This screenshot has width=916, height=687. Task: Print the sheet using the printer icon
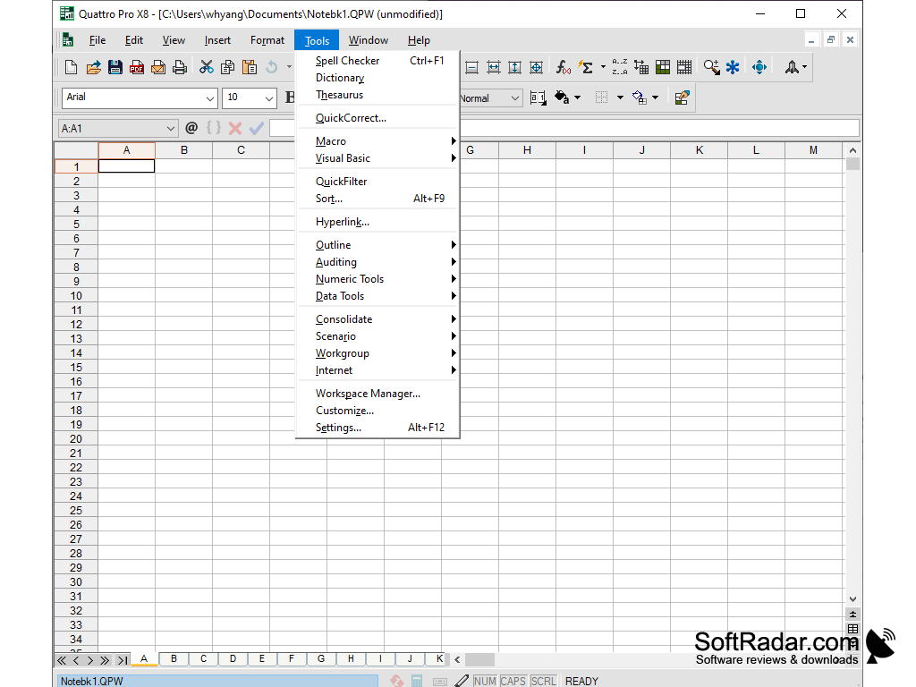point(180,66)
